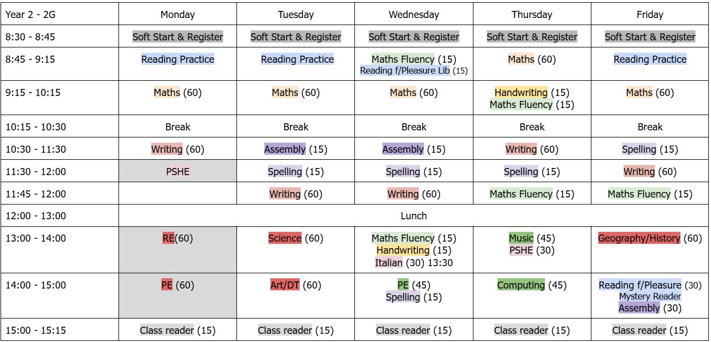Select the Thursday column header
711x342 pixels.
[x=531, y=15]
